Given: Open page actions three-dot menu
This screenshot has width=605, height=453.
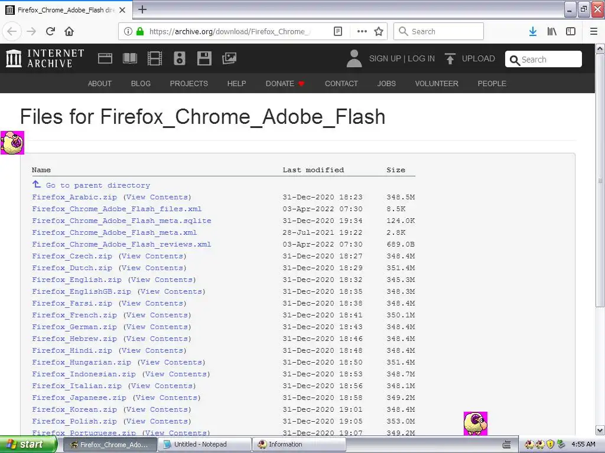Looking at the screenshot, I should [x=362, y=32].
